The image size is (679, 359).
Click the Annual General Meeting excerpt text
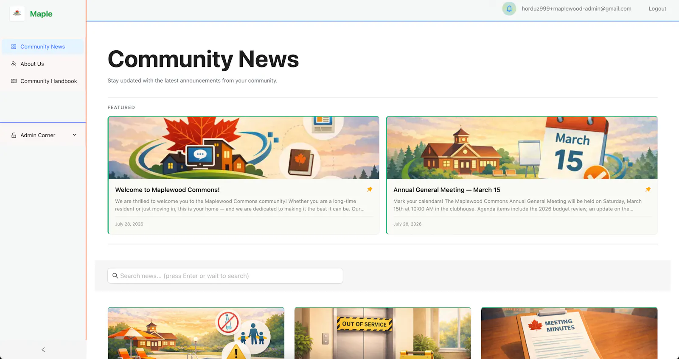coord(517,205)
